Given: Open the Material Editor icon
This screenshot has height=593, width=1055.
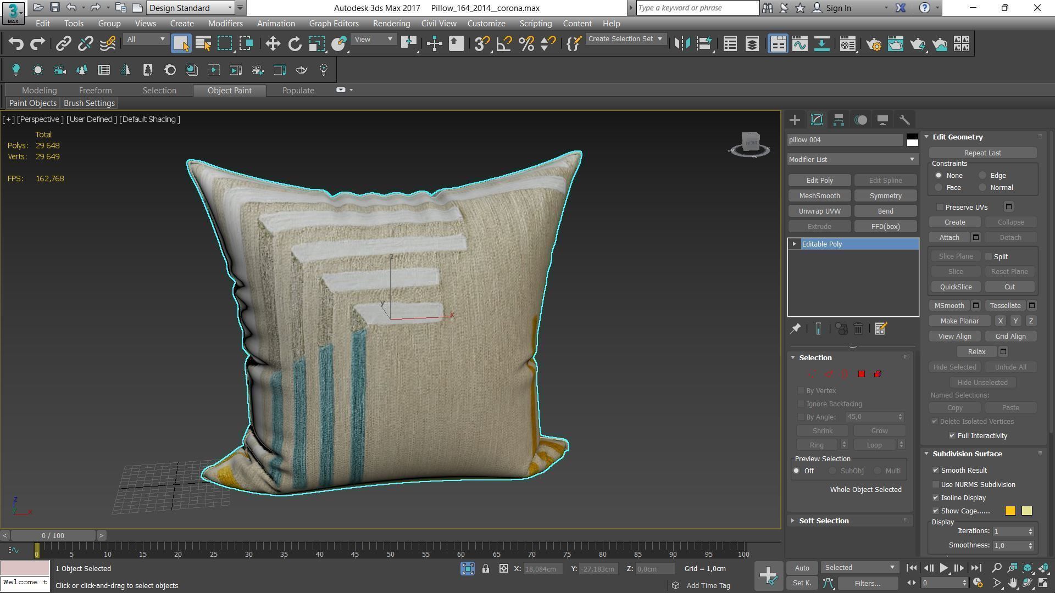Looking at the screenshot, I should point(848,44).
